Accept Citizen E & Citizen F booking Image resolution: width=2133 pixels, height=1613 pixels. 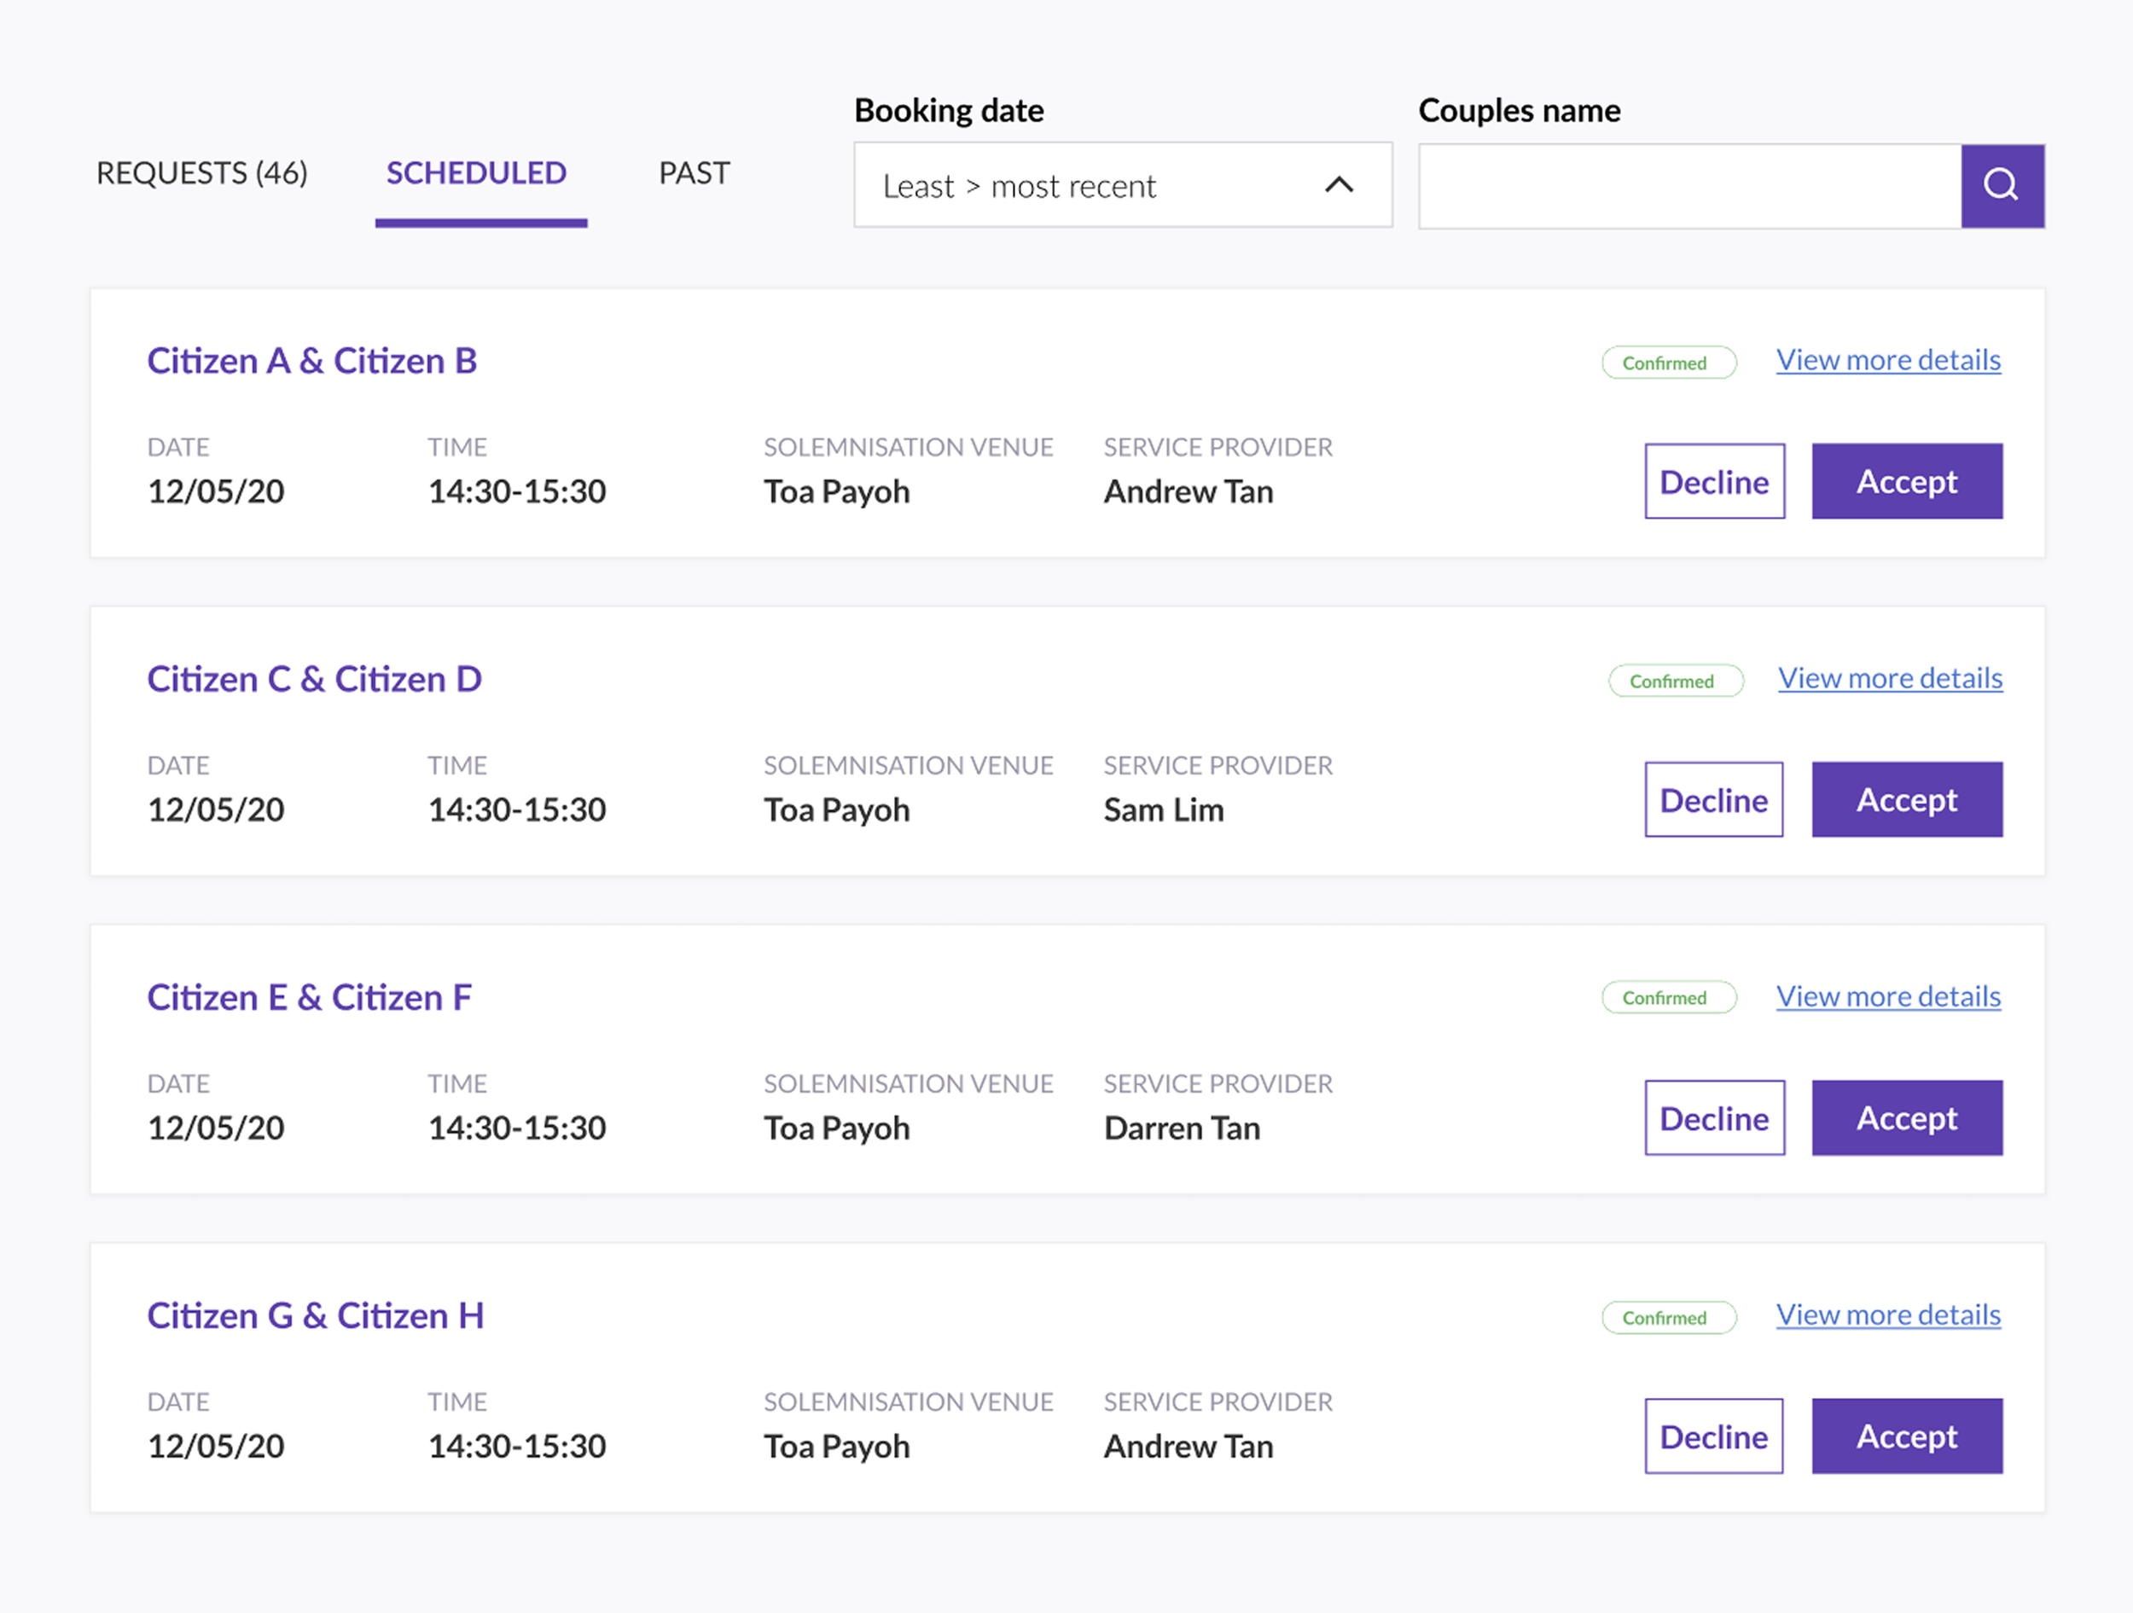[x=1906, y=1117]
